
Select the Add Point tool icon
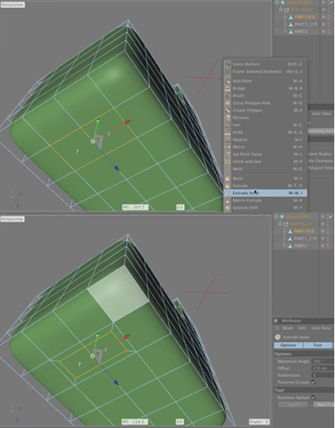227,81
